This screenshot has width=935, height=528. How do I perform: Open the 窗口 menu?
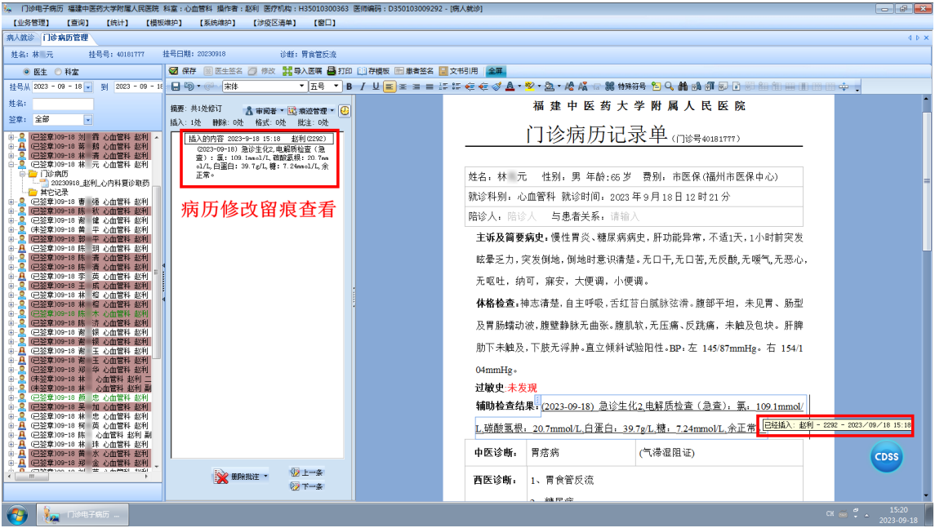tap(325, 23)
